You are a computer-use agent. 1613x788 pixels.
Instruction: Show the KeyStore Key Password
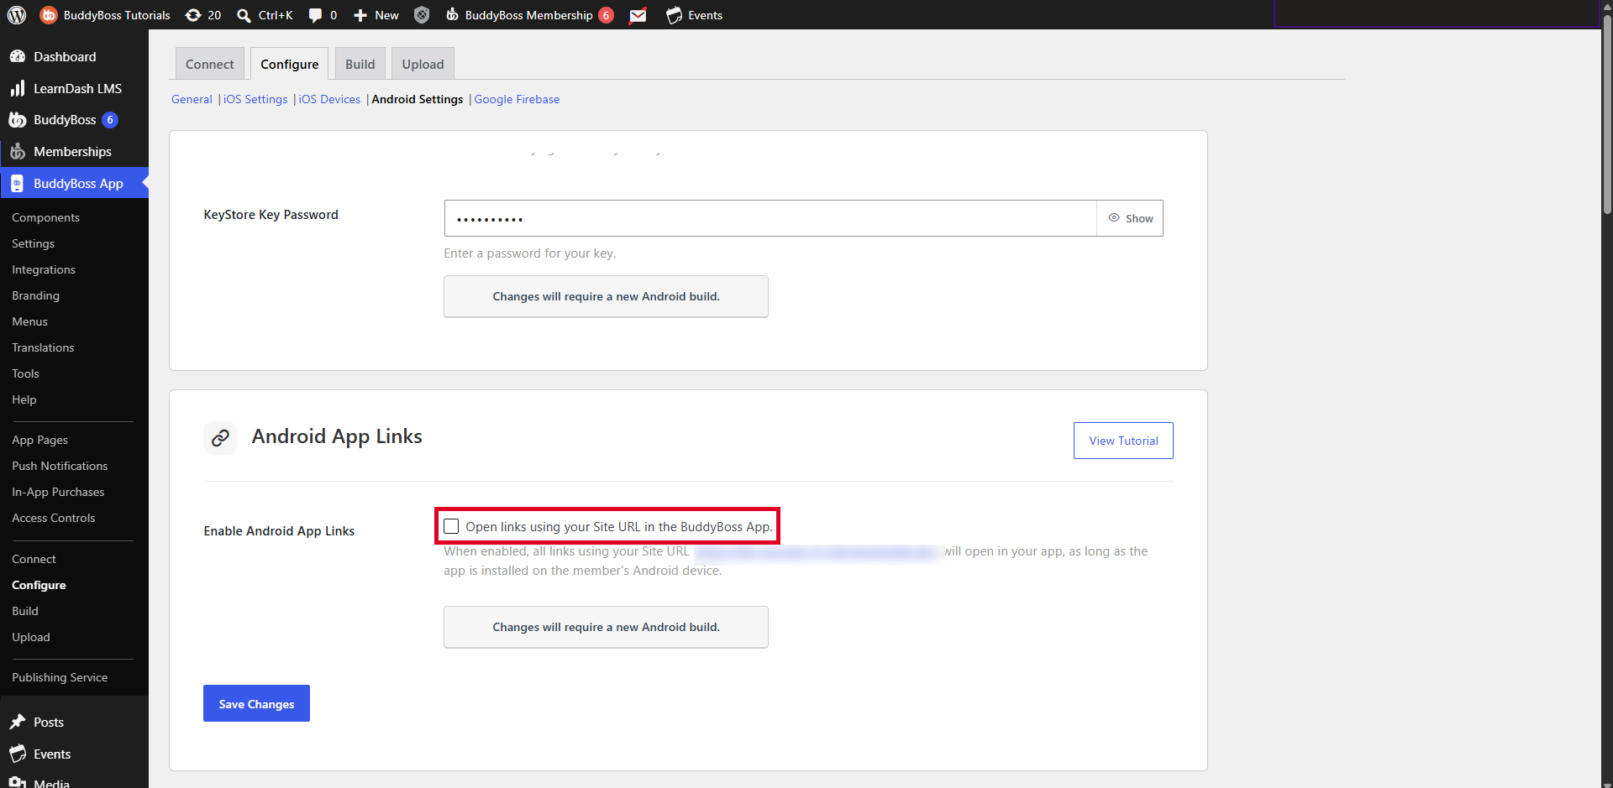click(x=1130, y=218)
